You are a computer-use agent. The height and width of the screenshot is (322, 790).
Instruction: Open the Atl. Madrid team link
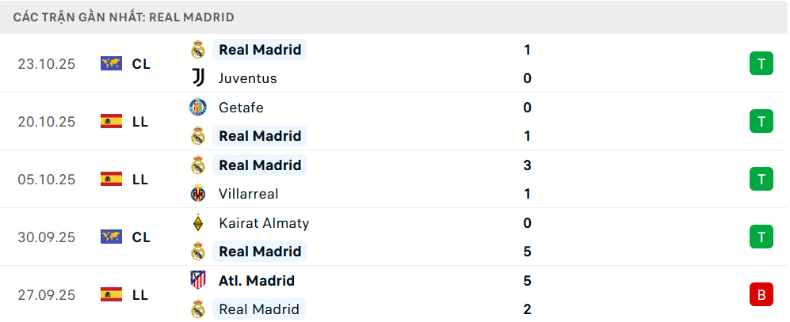tap(257, 281)
